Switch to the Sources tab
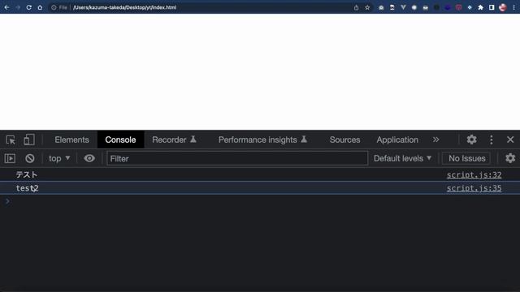Screen dimensions: 520x292 coord(344,140)
